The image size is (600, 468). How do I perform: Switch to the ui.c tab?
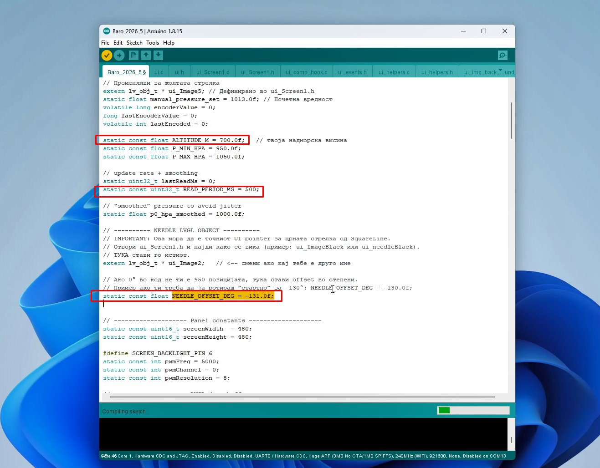coord(159,72)
